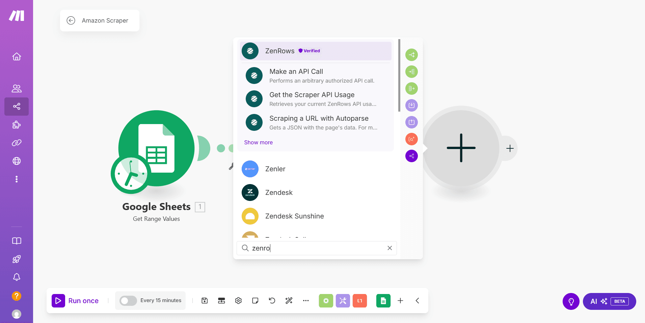Open the Notifications bell icon
Screen dimensions: 645x323
[x=17, y=277]
